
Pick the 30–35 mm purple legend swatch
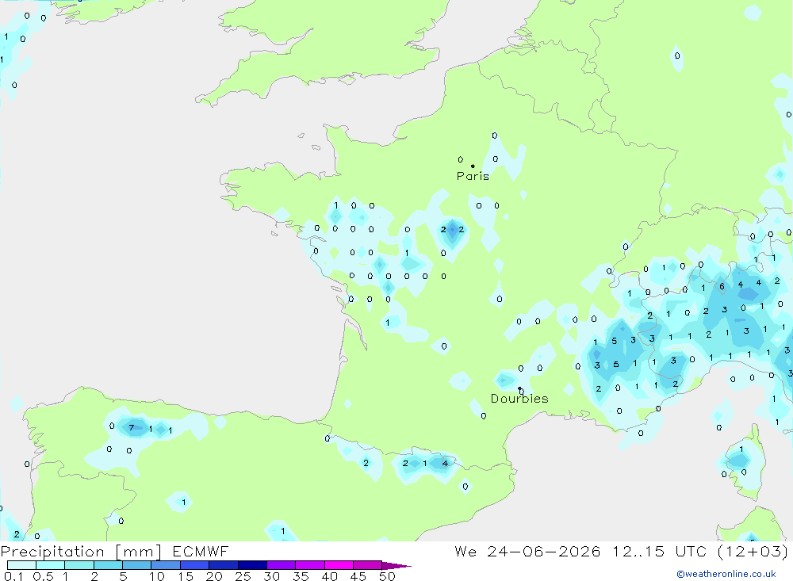click(x=282, y=565)
